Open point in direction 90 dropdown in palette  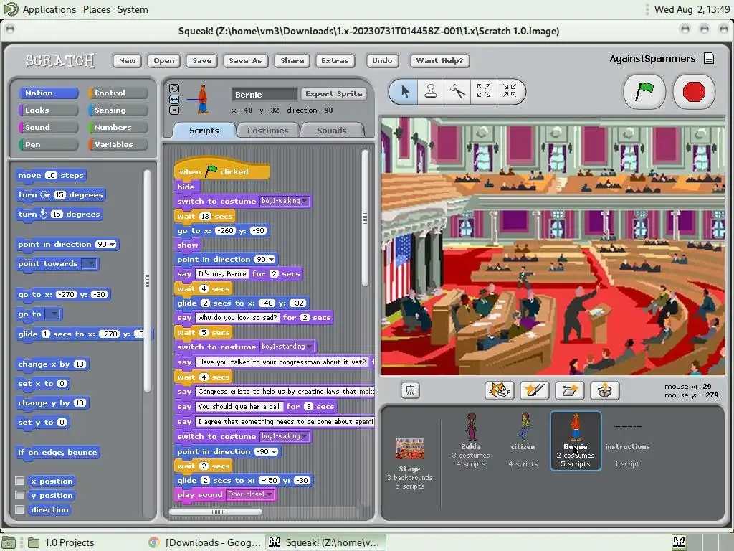(x=113, y=245)
